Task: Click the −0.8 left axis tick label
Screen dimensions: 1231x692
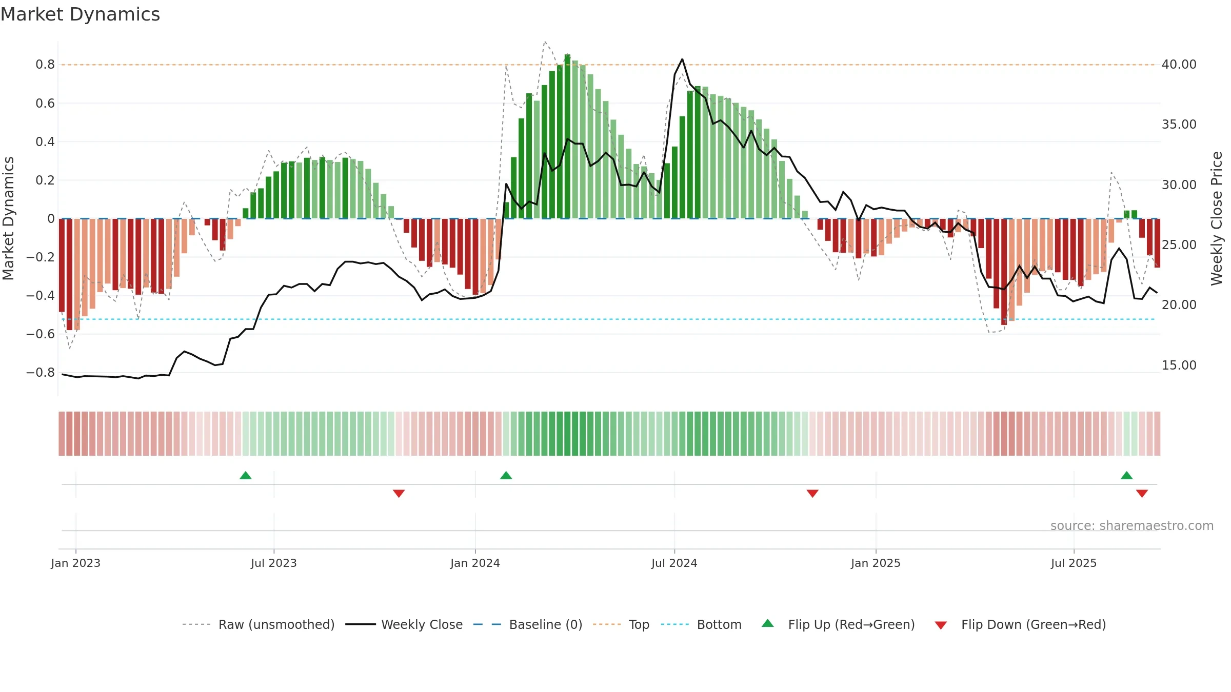Action: click(41, 372)
